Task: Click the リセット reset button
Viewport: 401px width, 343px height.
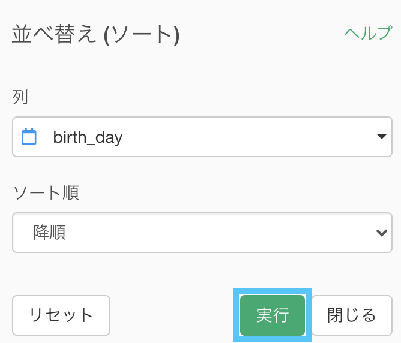Action: pyautogui.click(x=61, y=315)
